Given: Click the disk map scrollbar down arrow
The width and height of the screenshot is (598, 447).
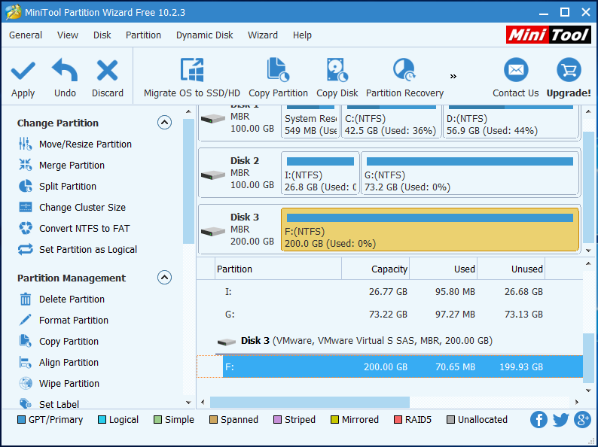Looking at the screenshot, I should pyautogui.click(x=588, y=251).
